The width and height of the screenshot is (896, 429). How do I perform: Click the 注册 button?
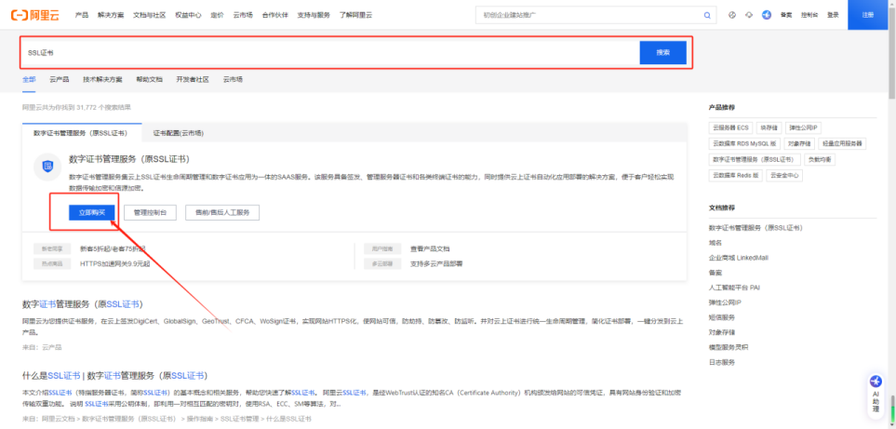868,15
